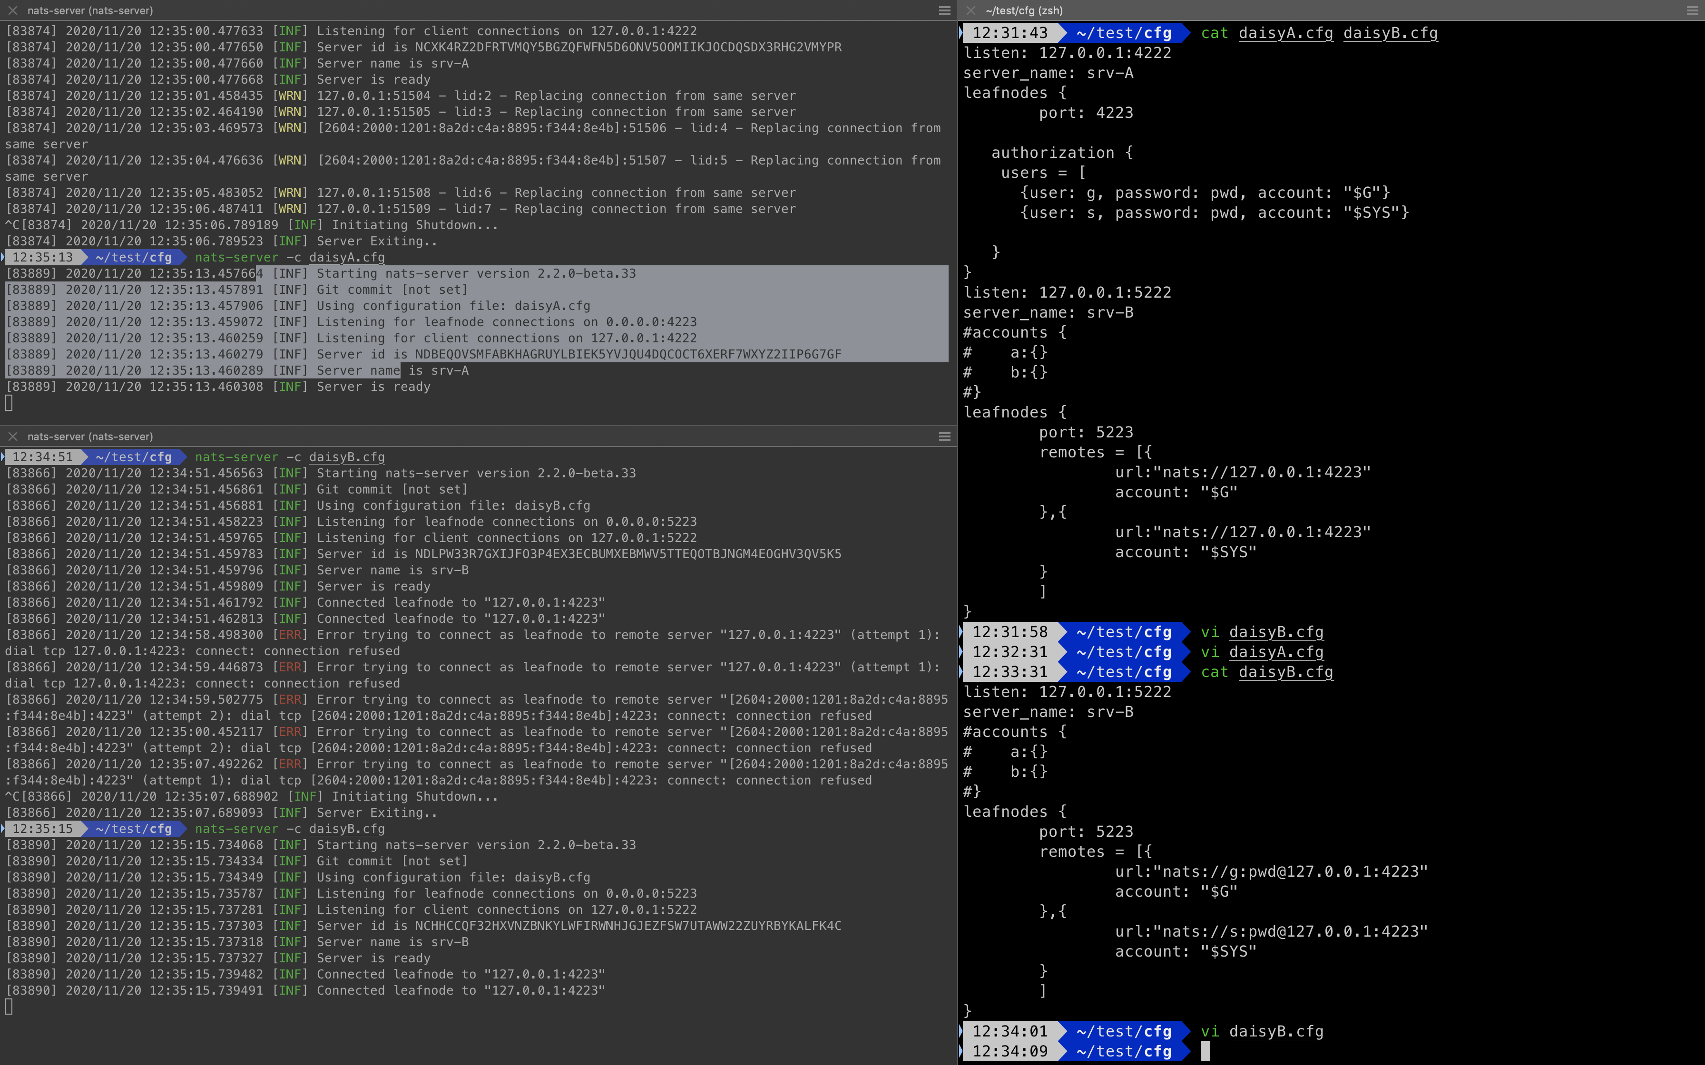Click daisyB.cfg in the 12:34:01 vi command
The image size is (1705, 1065).
coord(1276,1032)
